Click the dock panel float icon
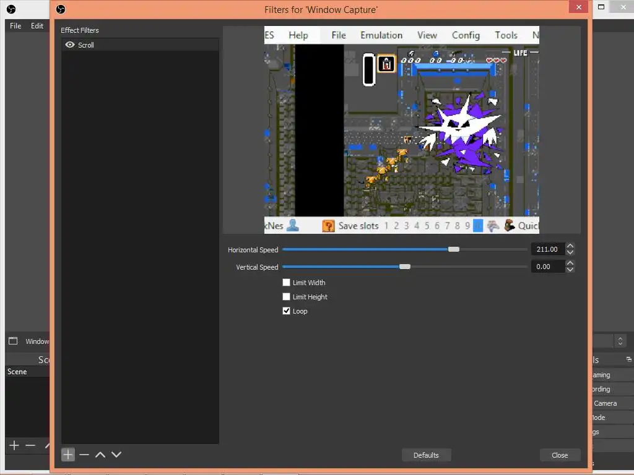Image resolution: width=634 pixels, height=475 pixels. tap(629, 359)
